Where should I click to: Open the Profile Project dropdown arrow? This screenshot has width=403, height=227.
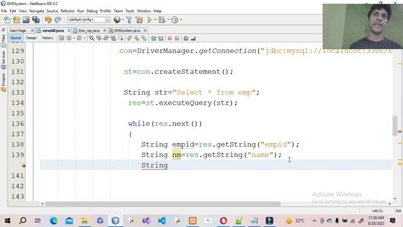181,20
